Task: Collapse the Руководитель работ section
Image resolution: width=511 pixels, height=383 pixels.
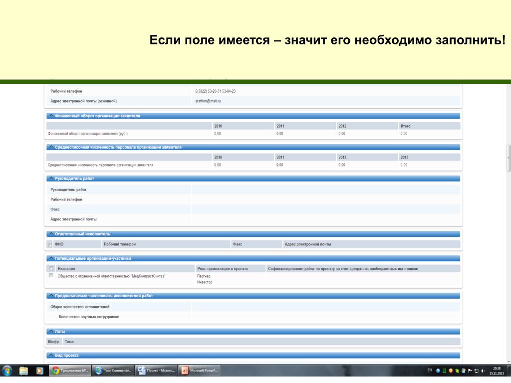Action: tap(51, 179)
